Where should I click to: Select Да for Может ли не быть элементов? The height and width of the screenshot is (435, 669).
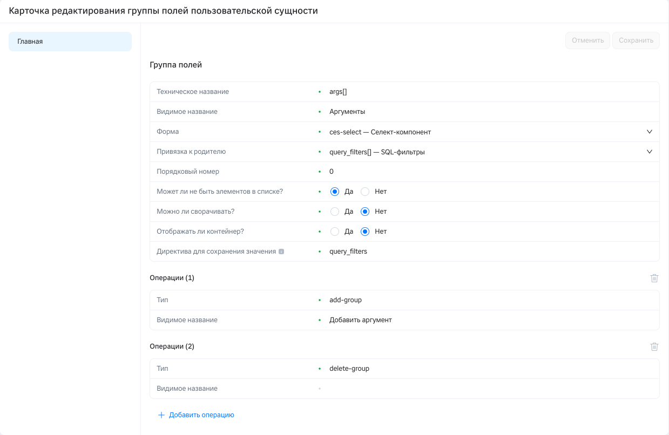tap(335, 192)
